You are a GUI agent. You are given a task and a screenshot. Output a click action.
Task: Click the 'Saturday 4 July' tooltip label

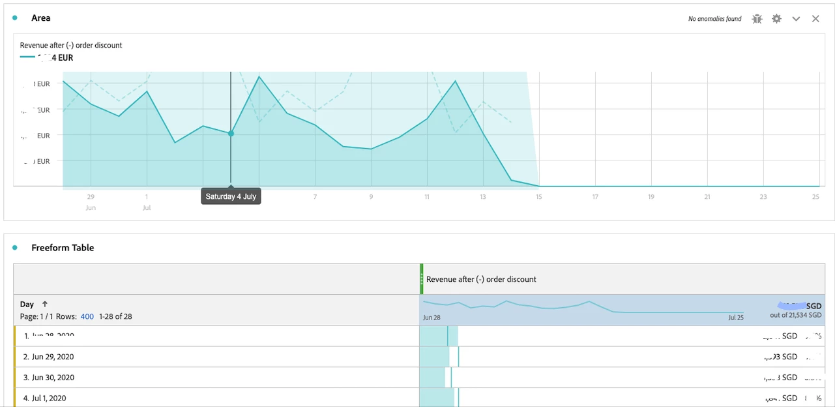(231, 196)
